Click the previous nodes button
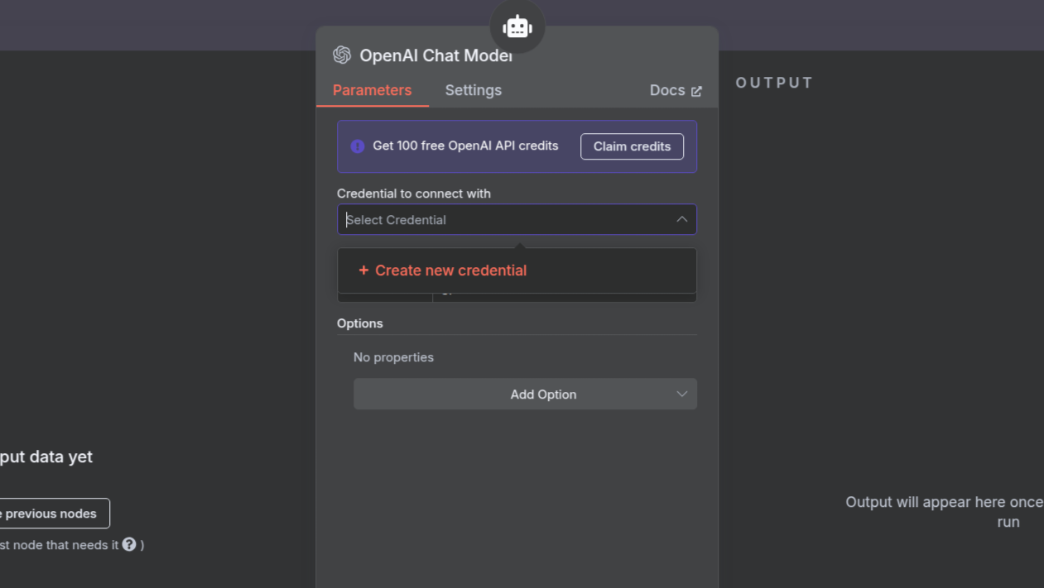Image resolution: width=1044 pixels, height=588 pixels. pos(51,514)
